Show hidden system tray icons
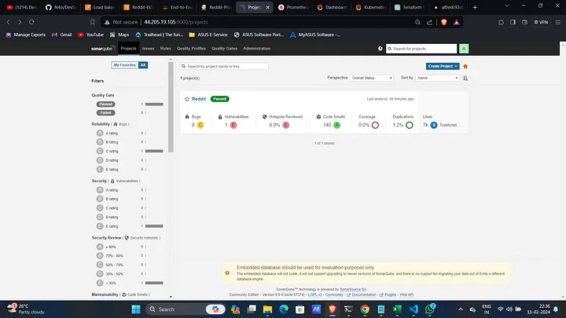 click(461, 309)
